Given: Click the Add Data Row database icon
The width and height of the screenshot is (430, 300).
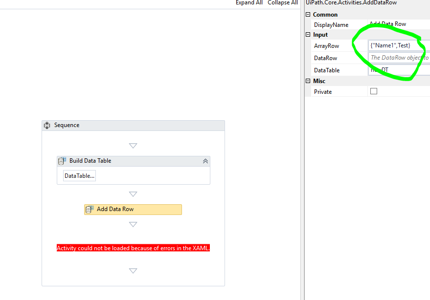Looking at the screenshot, I should point(89,209).
